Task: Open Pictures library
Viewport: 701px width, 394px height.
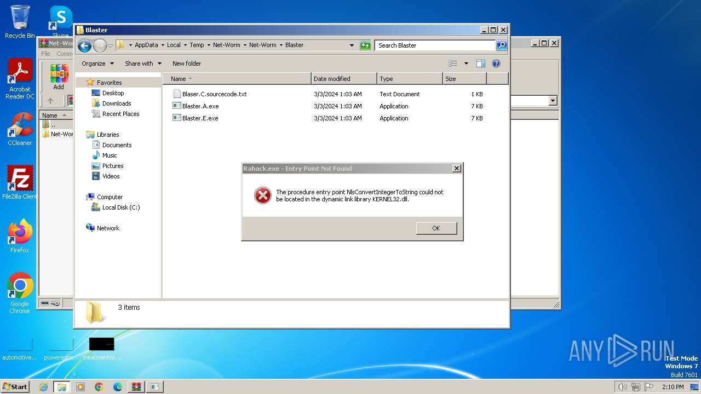Action: [x=113, y=166]
